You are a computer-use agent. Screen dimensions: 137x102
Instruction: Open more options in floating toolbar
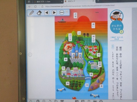(62, 12)
